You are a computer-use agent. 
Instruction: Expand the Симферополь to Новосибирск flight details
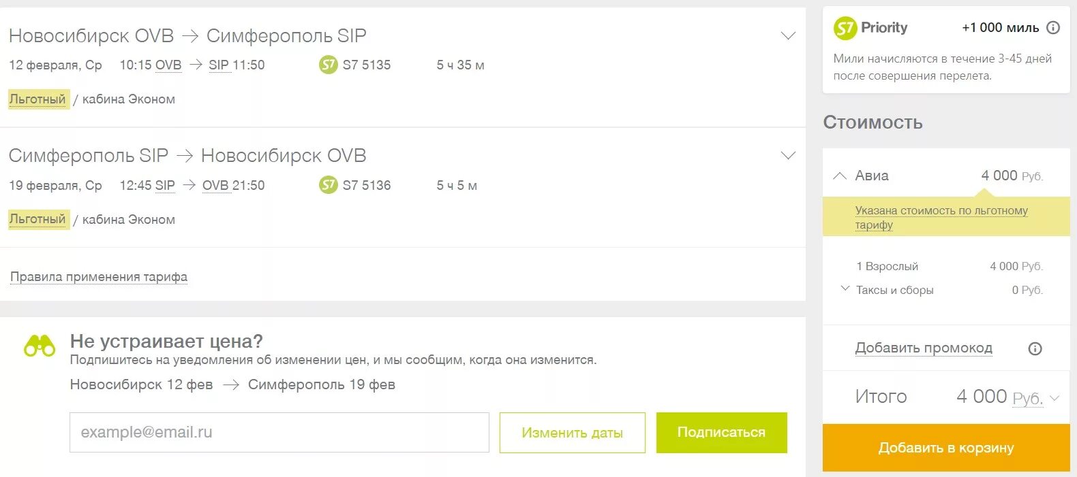(x=788, y=156)
